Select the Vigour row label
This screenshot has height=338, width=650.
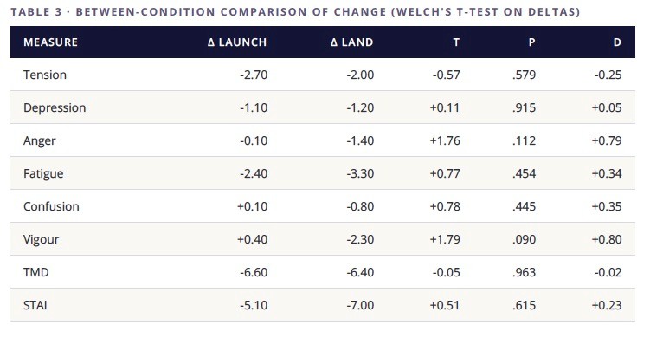41,239
